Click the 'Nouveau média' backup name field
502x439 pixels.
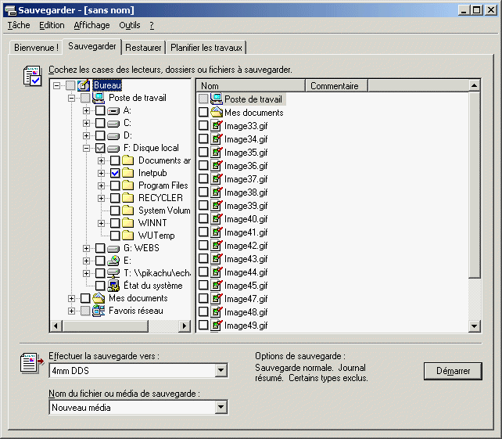click(131, 407)
